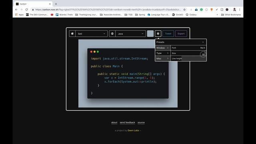
Task: Open the Spring bookmark folder
Action: coord(140,15)
